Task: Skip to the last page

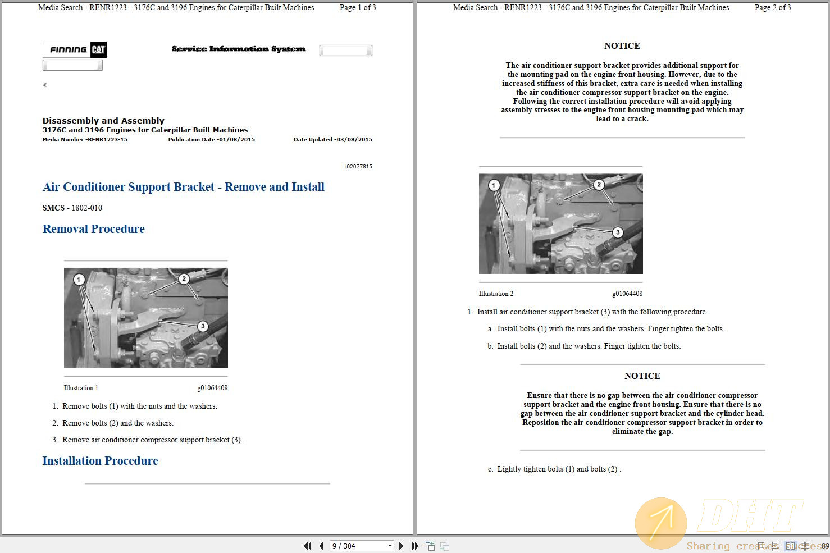Action: (x=414, y=546)
